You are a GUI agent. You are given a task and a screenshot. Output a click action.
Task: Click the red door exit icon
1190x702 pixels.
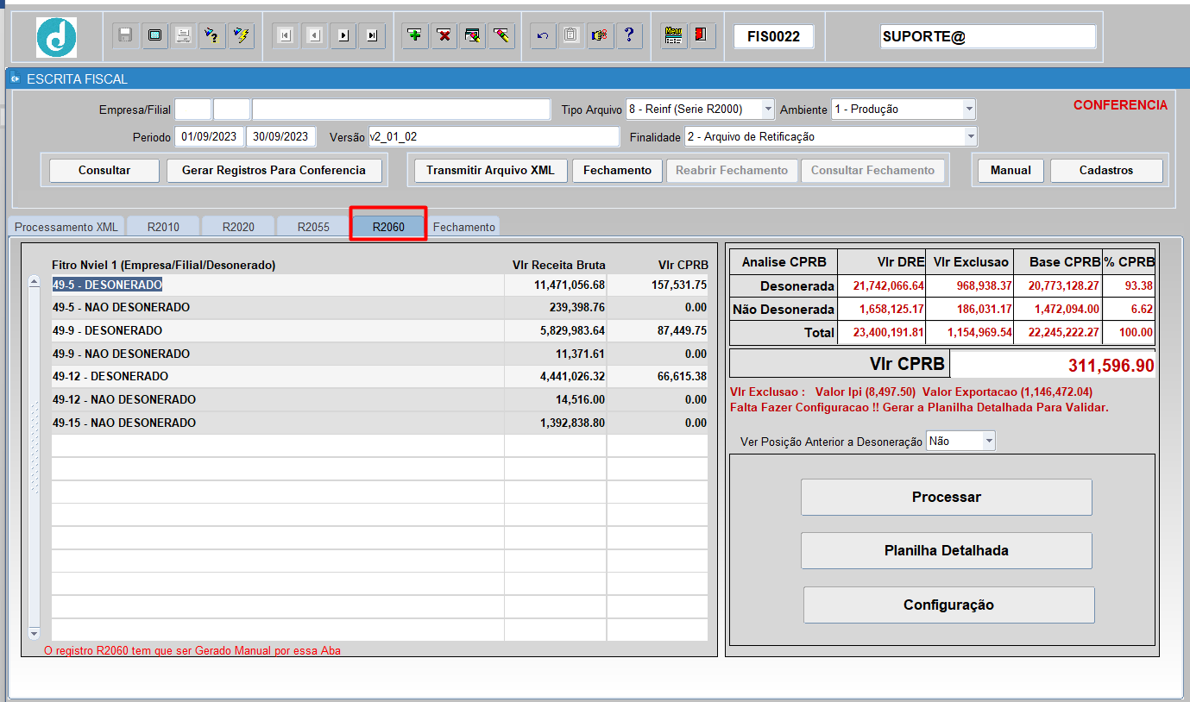coord(702,36)
